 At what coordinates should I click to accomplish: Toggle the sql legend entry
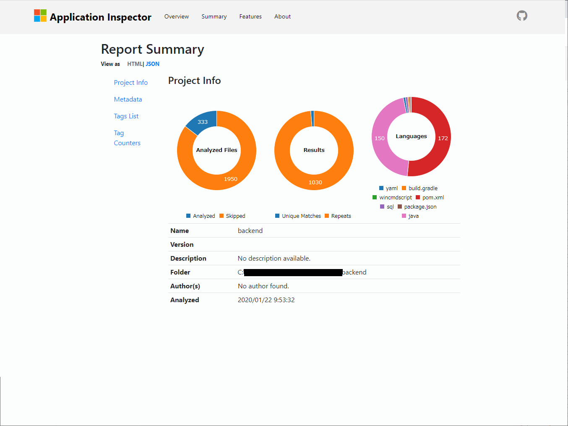click(x=382, y=206)
